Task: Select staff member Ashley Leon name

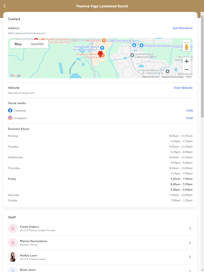Action: coord(28,256)
